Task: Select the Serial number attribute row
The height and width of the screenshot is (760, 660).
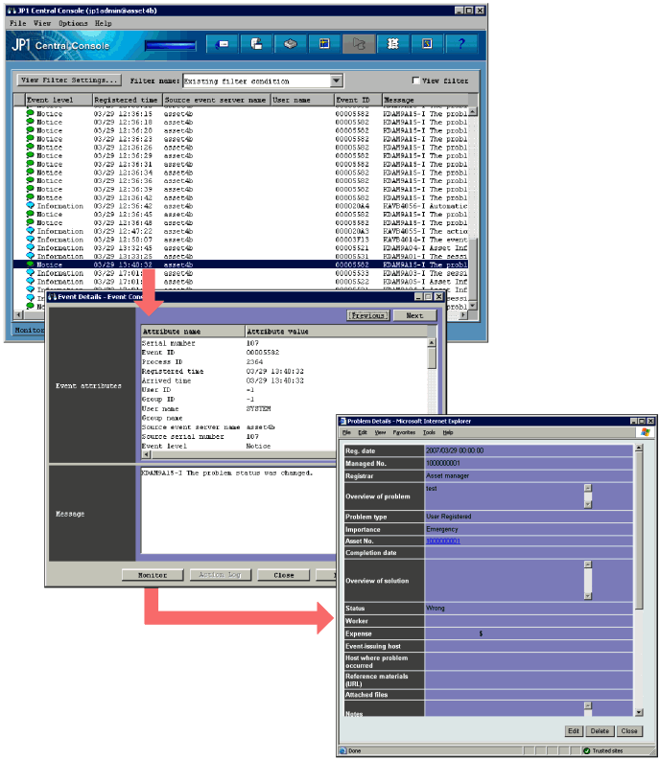Action: click(x=284, y=343)
